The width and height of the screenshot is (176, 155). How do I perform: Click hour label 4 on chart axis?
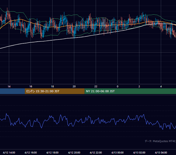point(161,87)
